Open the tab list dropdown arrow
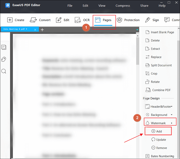Screen dimensions: 180x159 coord(137,30)
